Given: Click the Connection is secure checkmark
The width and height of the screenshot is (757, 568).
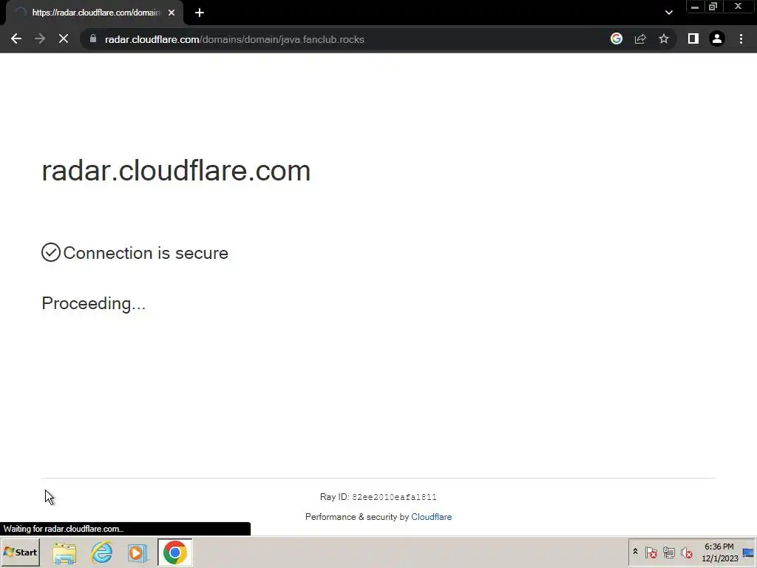Looking at the screenshot, I should coord(51,253).
